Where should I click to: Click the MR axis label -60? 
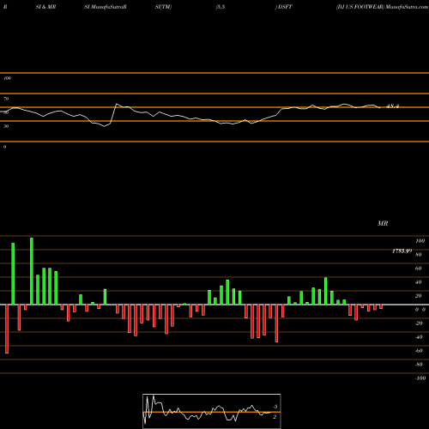coord(419,351)
